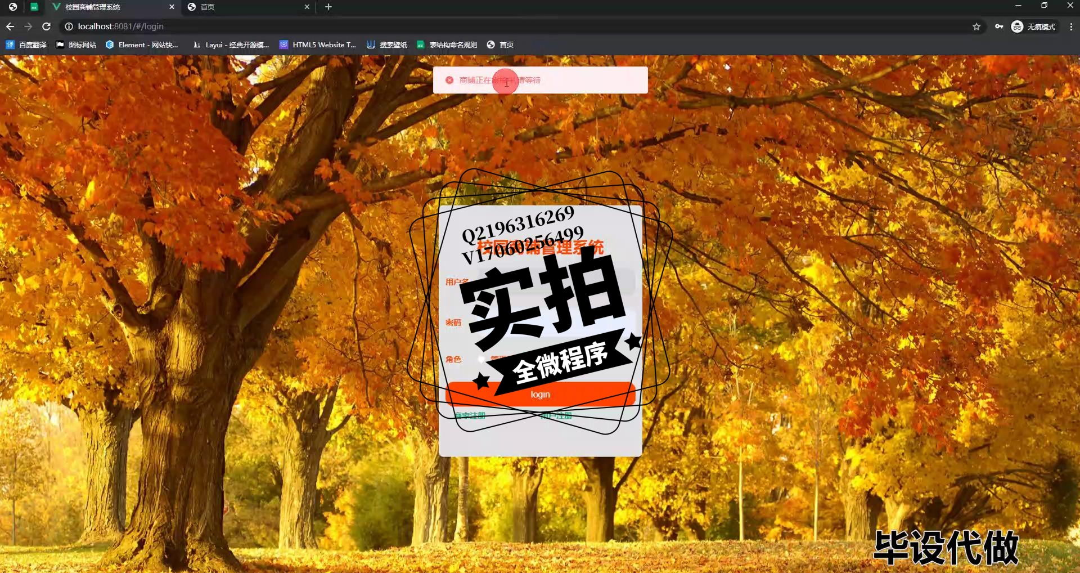Select the first 角色 role radio option
This screenshot has height=573, width=1080.
click(x=481, y=359)
